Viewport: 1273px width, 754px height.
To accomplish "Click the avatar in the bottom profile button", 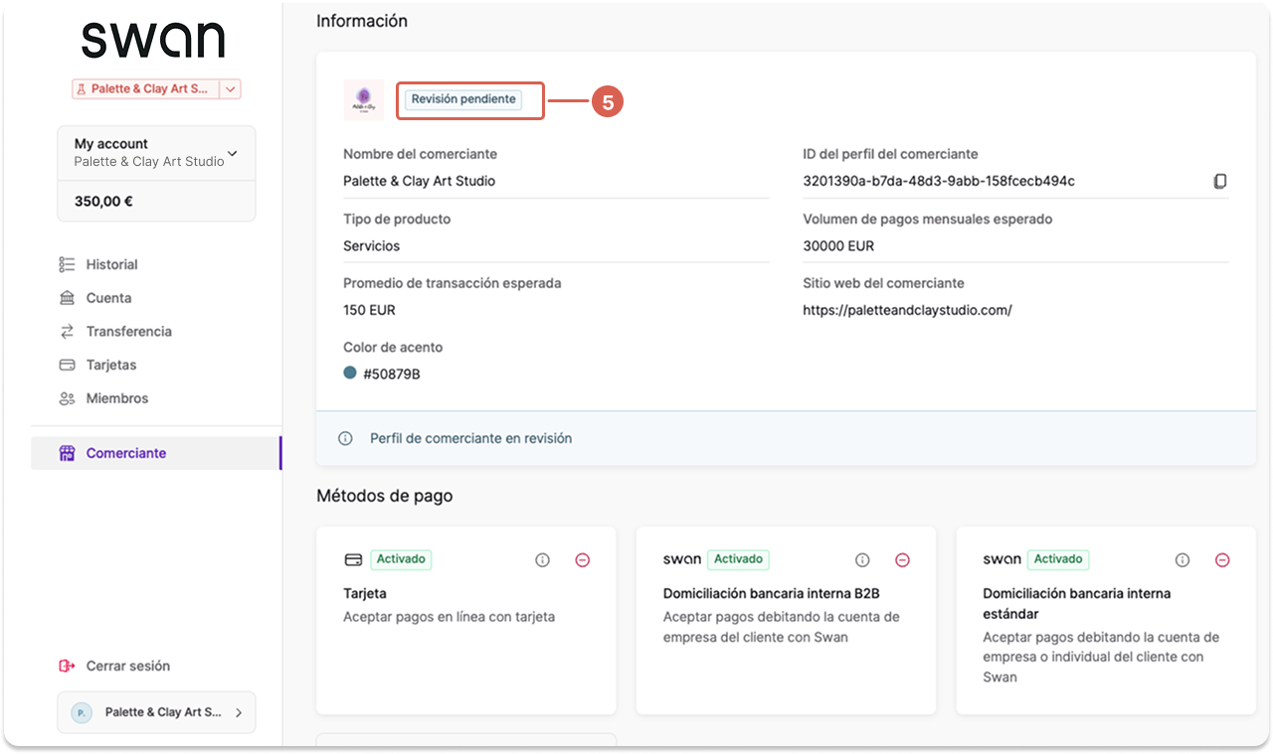I will [x=82, y=712].
